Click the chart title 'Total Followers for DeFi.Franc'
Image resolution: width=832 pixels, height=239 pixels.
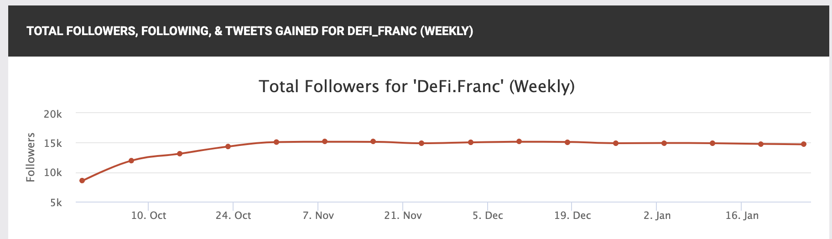pyautogui.click(x=416, y=86)
